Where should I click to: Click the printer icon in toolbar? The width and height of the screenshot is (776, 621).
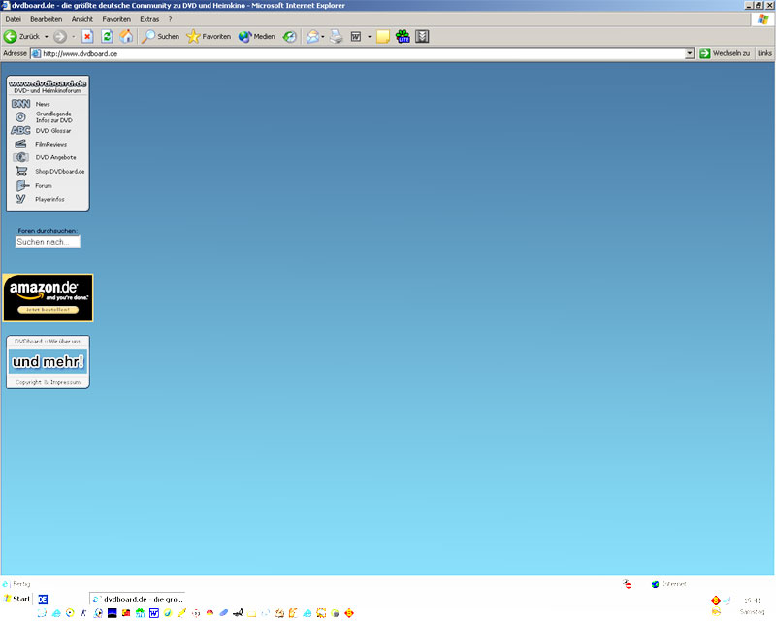(x=337, y=36)
